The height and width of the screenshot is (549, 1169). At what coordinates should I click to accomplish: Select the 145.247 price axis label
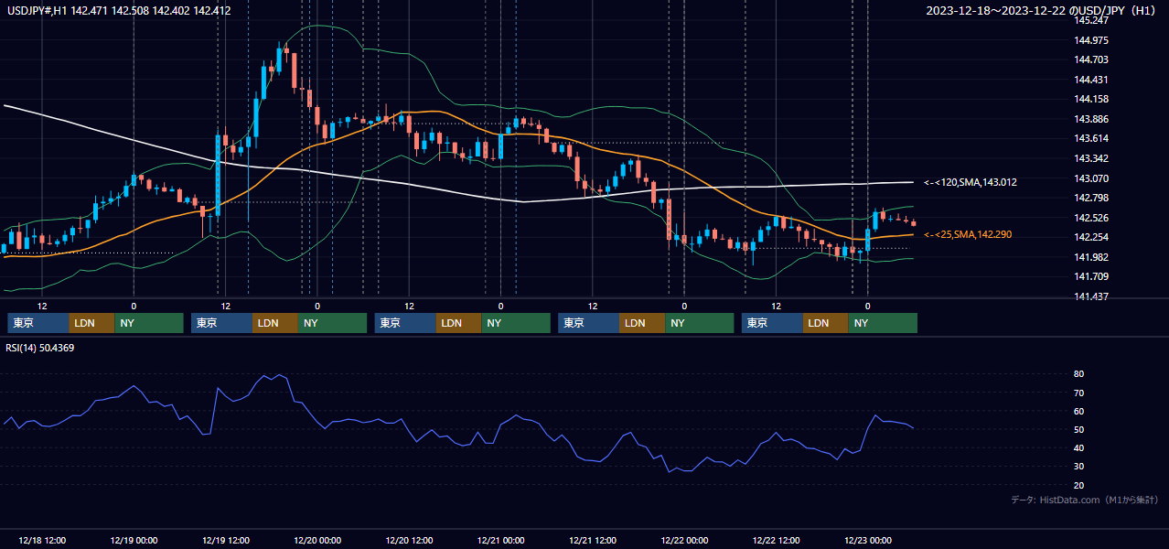click(x=1091, y=20)
